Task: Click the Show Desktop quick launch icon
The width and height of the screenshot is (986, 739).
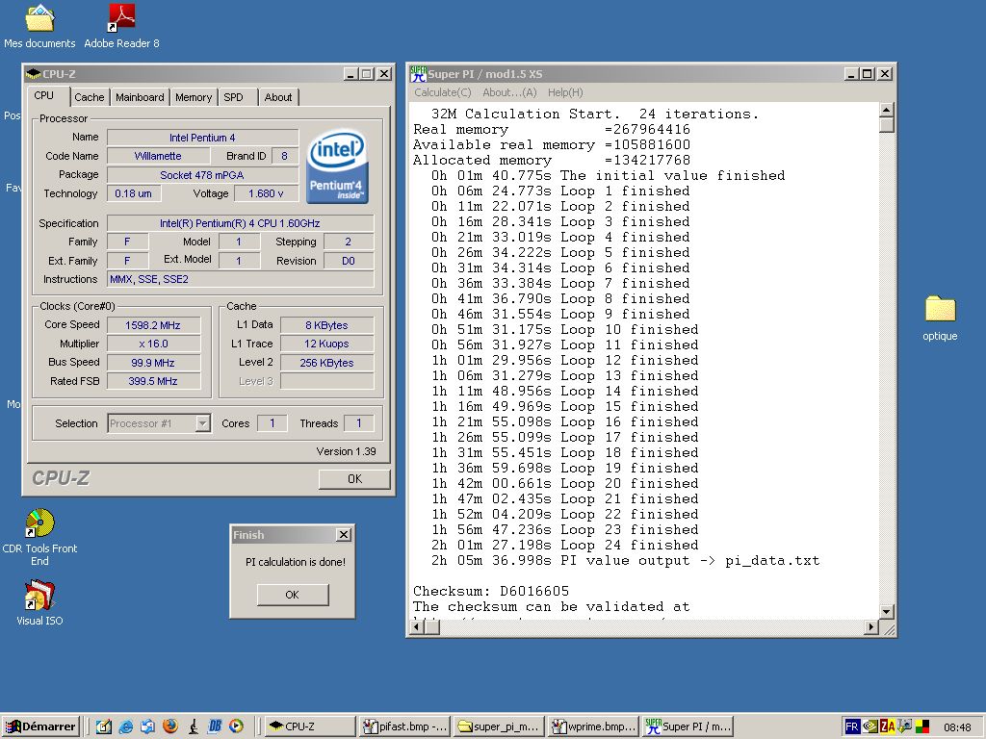Action: click(147, 727)
